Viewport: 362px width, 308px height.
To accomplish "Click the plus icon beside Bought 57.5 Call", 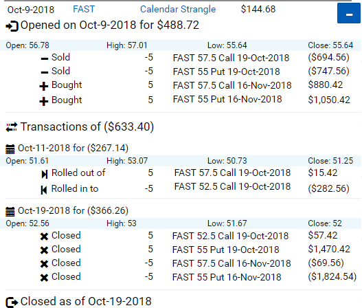I will tap(44, 87).
